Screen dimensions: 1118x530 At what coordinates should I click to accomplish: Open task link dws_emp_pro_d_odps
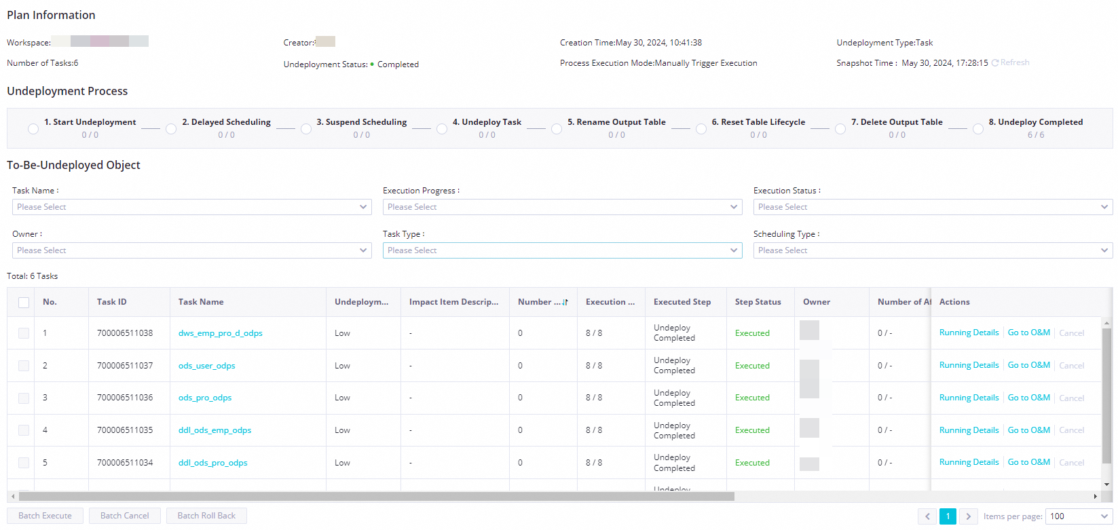(x=221, y=333)
